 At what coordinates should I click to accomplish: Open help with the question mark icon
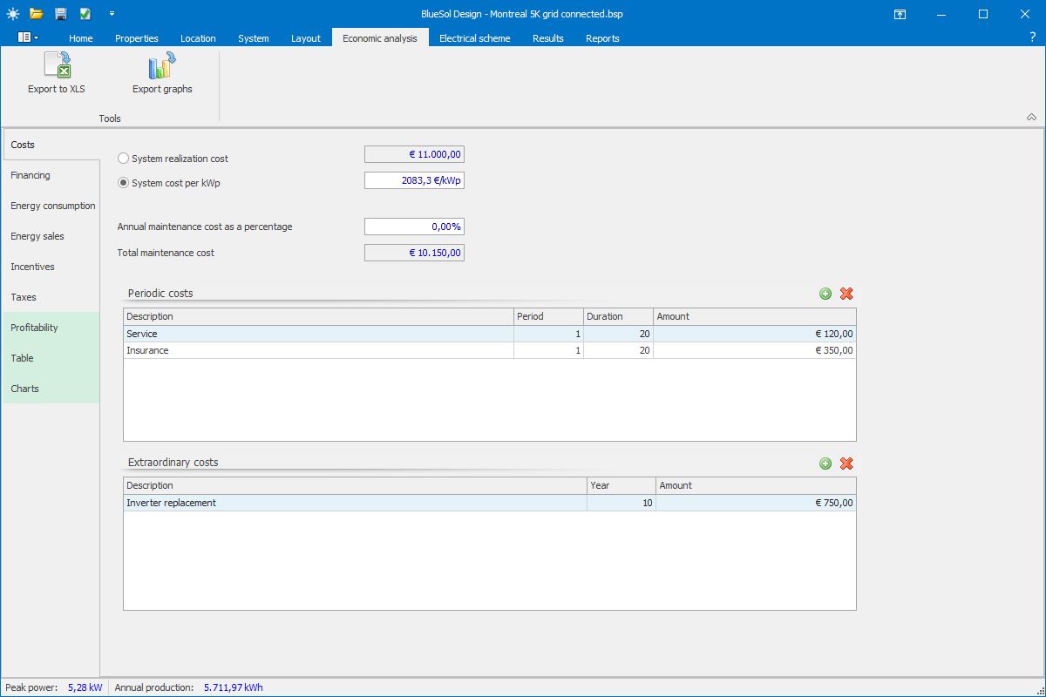click(1033, 37)
